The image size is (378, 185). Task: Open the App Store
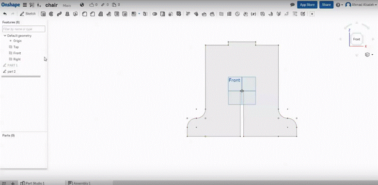point(307,5)
